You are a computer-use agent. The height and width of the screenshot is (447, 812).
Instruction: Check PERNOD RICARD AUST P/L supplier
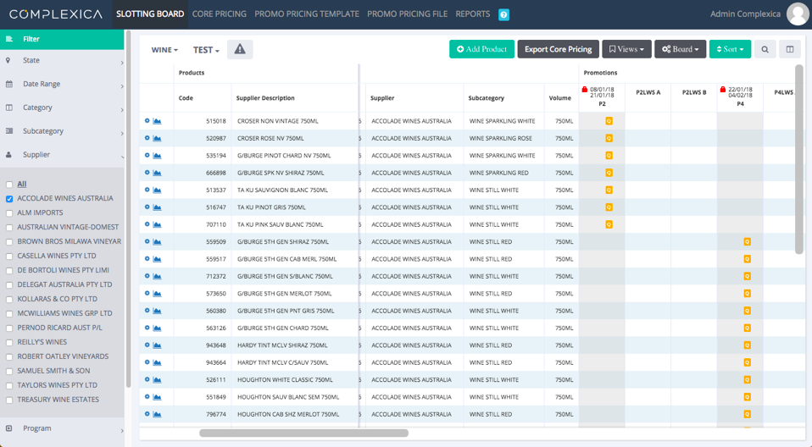click(9, 328)
